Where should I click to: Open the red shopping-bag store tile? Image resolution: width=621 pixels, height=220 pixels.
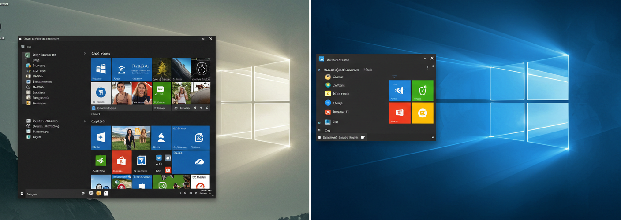[x=121, y=162]
